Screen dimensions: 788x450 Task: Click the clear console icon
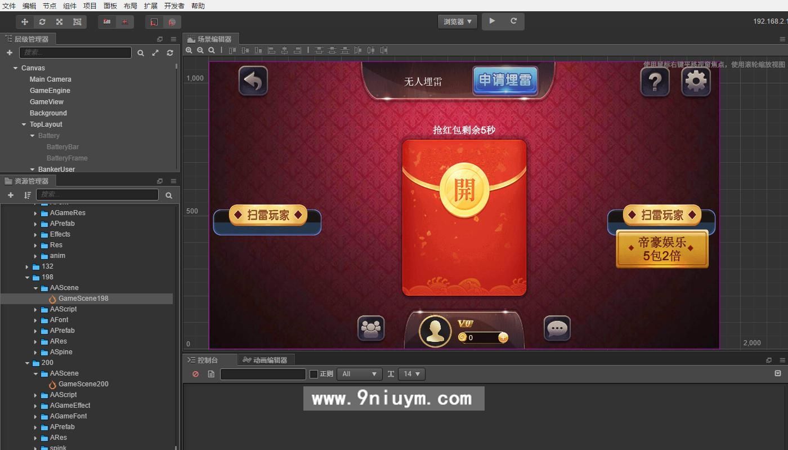click(195, 374)
